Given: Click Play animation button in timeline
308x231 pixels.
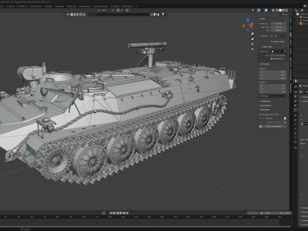Looking at the screenshot, I should click(x=121, y=213).
